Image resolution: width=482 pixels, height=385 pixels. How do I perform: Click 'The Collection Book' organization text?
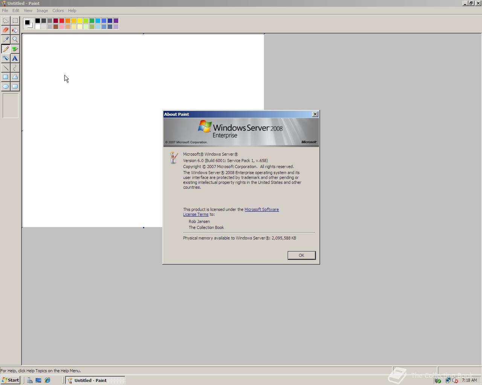tap(206, 227)
